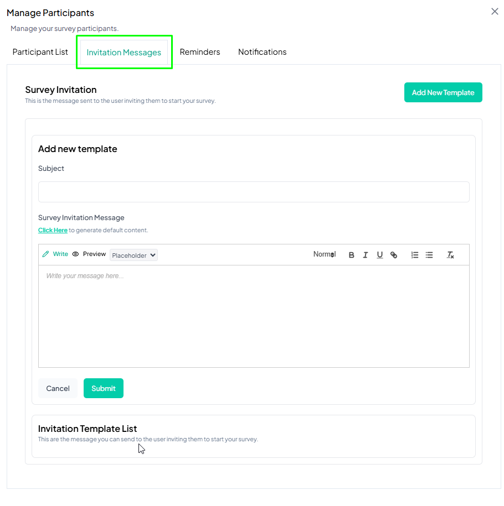Open the Normal text style dropdown
The image size is (504, 506).
pos(324,254)
